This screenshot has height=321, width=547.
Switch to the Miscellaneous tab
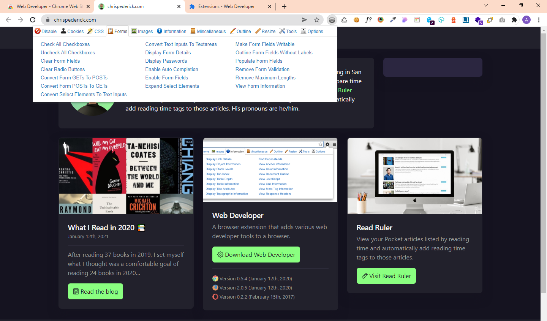click(x=208, y=32)
